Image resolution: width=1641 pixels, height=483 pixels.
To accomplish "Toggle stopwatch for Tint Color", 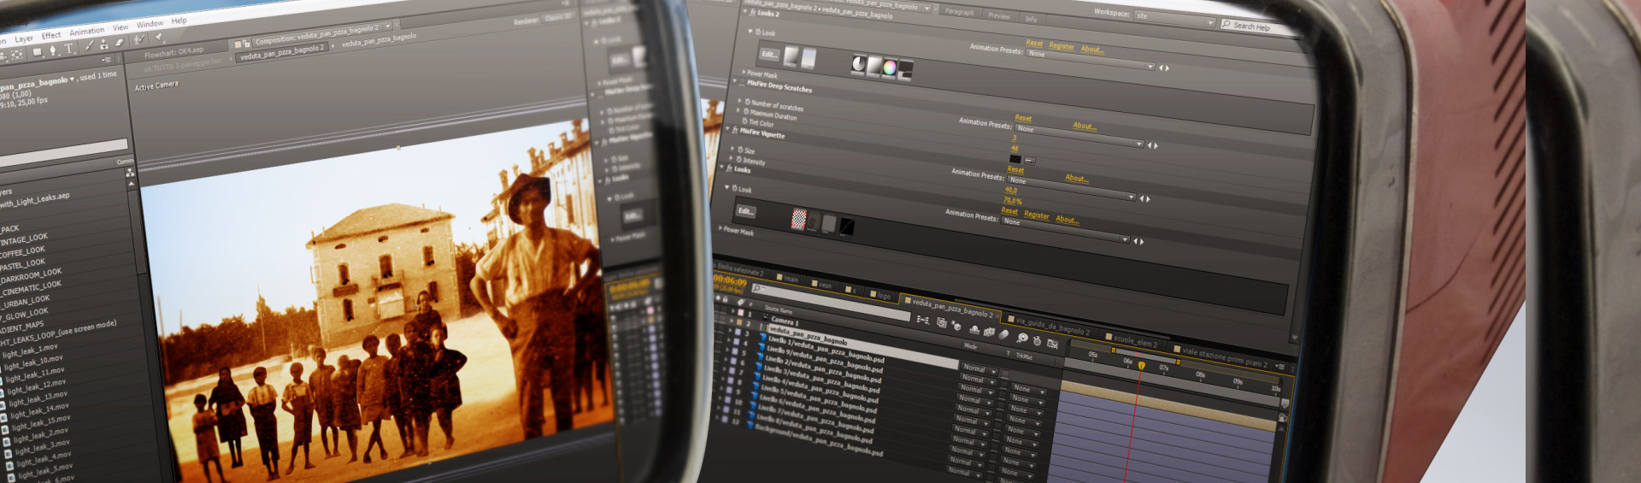I will tap(744, 121).
